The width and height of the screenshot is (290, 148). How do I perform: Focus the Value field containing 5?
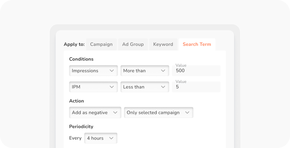tap(196, 87)
